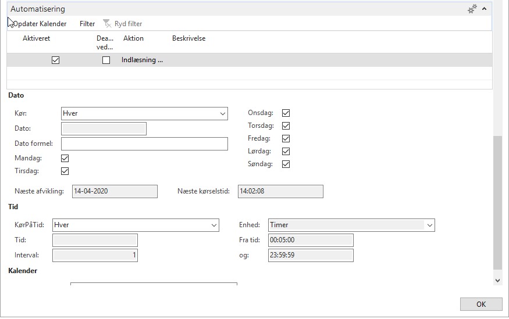This screenshot has width=509, height=319.
Task: Click the scroll down arrow on scrollbar
Action: pos(497,280)
